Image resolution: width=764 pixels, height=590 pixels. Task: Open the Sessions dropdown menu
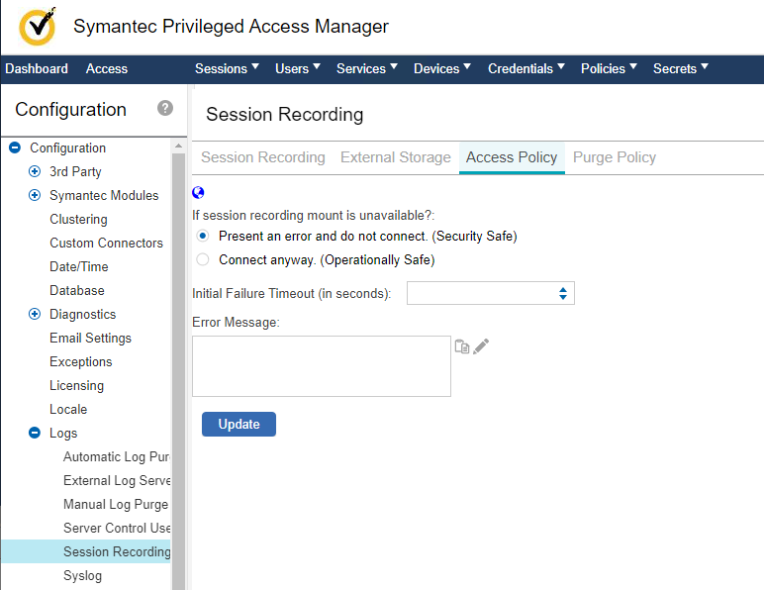(227, 68)
